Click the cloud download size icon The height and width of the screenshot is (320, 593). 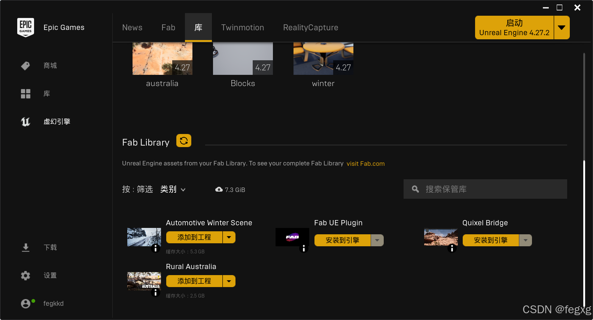219,189
